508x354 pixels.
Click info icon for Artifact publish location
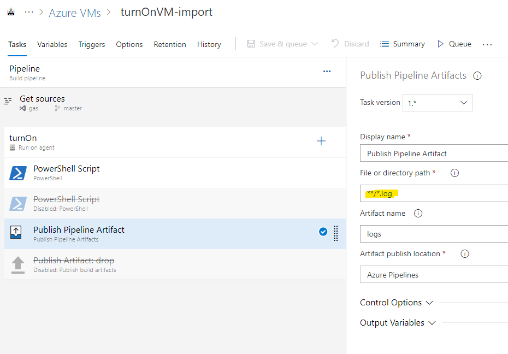pyautogui.click(x=465, y=253)
